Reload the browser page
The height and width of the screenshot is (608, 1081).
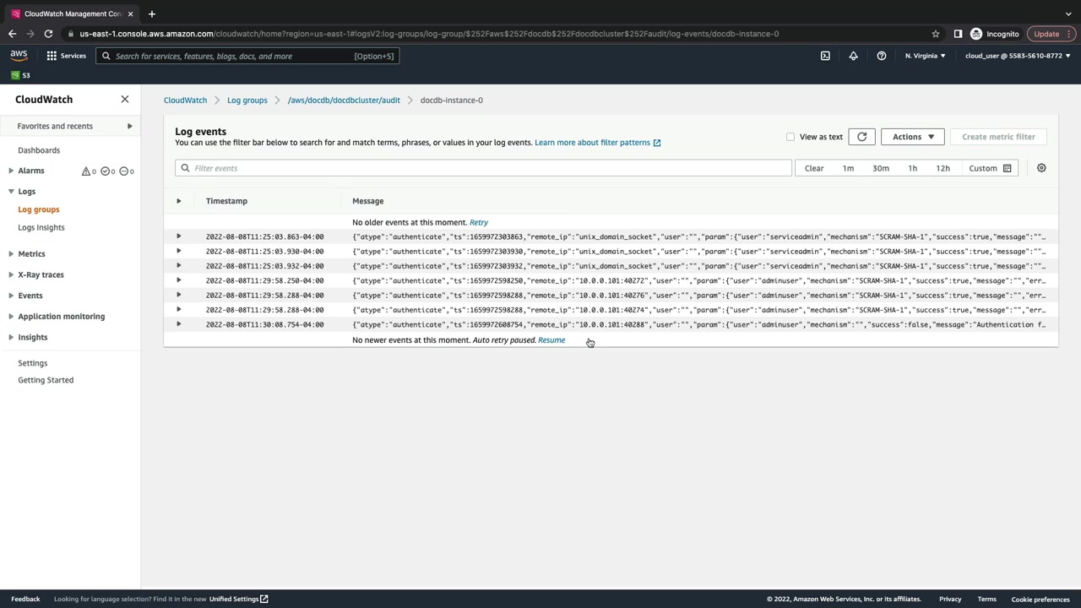point(48,34)
